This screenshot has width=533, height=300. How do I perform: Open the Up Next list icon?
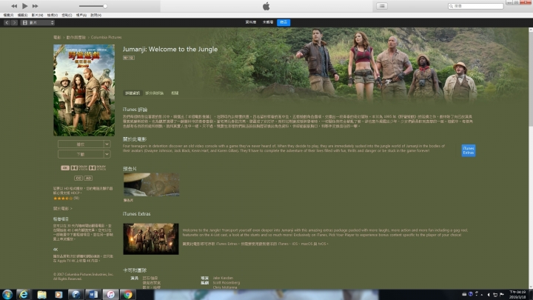coord(382,6)
